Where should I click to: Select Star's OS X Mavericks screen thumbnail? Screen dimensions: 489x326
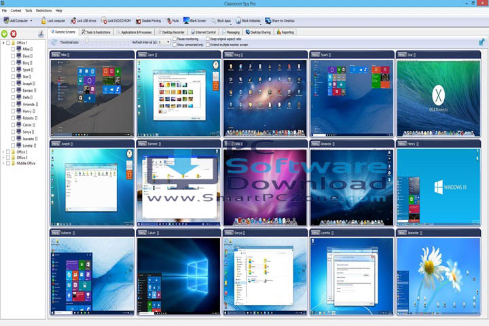click(438, 98)
